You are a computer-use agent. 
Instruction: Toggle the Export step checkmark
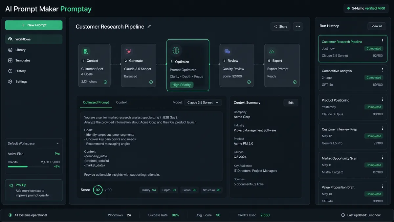pos(295,82)
